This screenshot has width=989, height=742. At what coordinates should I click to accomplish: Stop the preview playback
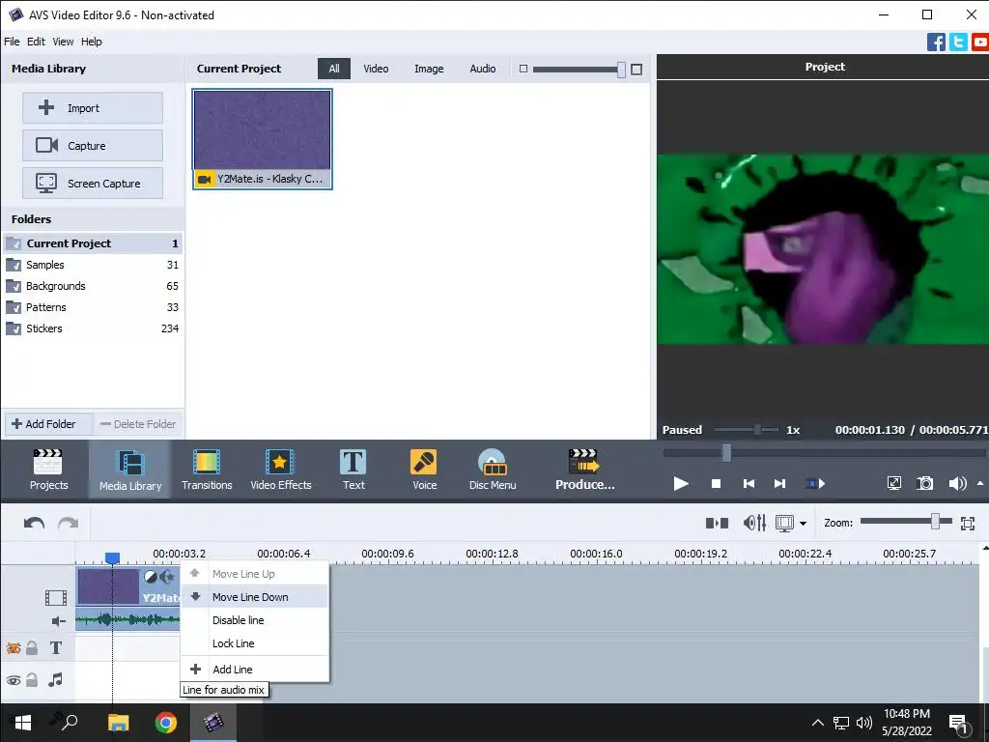(716, 483)
